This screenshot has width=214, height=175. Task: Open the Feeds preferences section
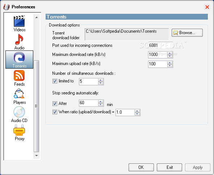20,78
